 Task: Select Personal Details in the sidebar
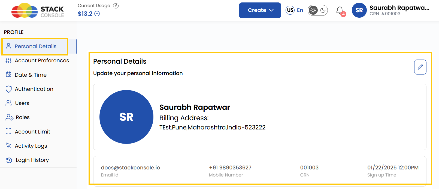(35, 46)
